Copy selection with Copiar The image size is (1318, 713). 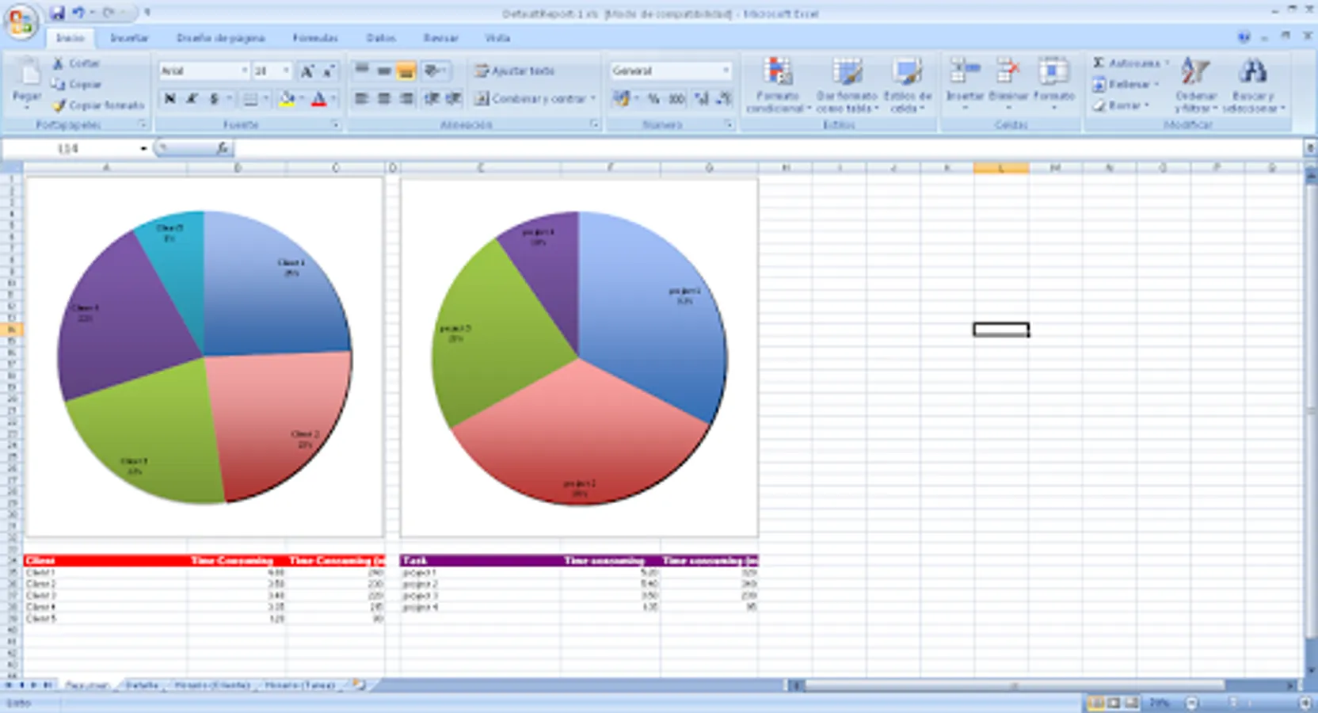pos(76,84)
